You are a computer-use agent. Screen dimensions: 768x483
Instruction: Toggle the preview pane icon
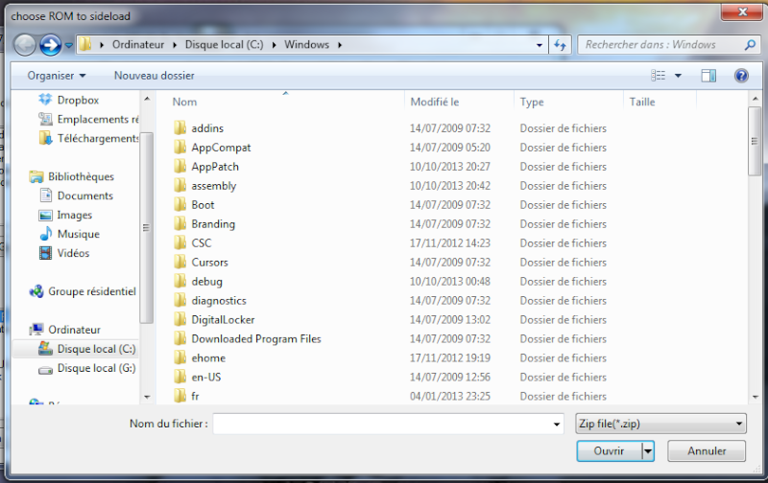coord(708,76)
